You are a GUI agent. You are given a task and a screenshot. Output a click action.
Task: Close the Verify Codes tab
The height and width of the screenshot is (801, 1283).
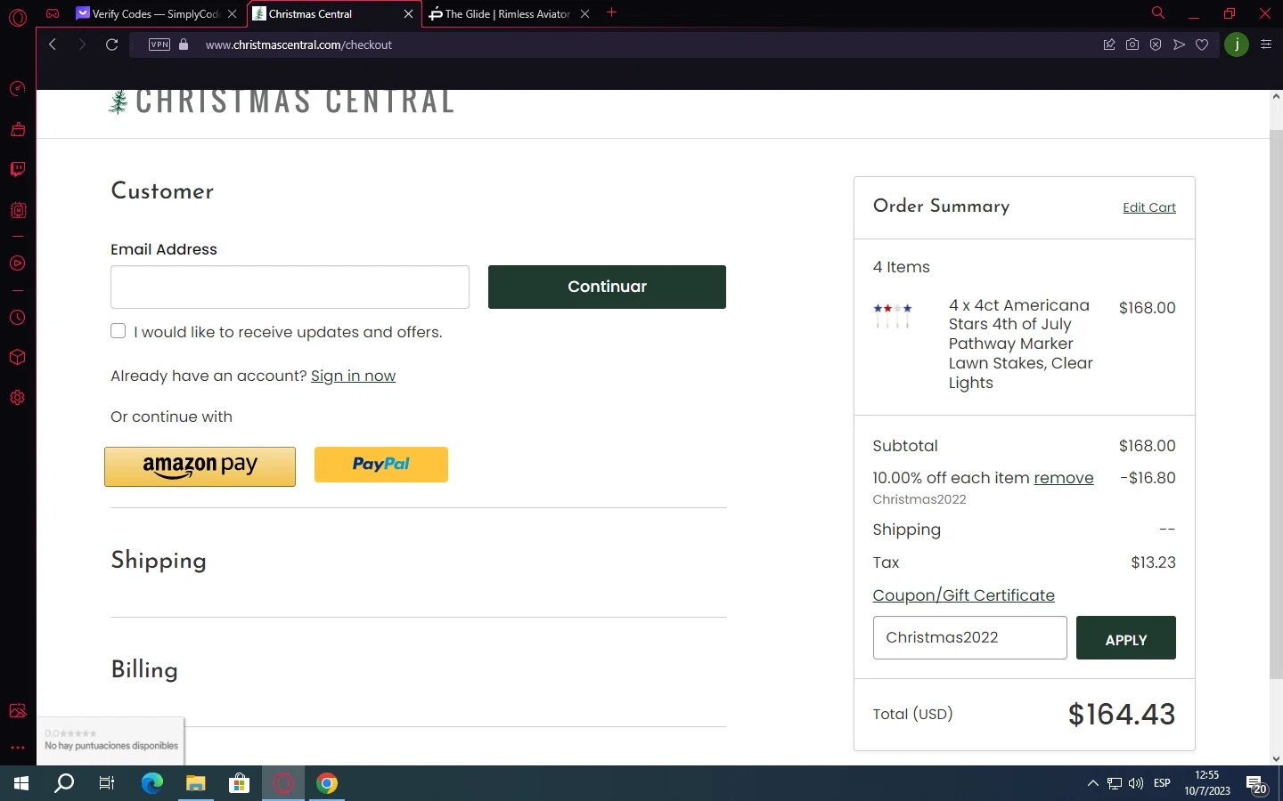[x=233, y=13]
